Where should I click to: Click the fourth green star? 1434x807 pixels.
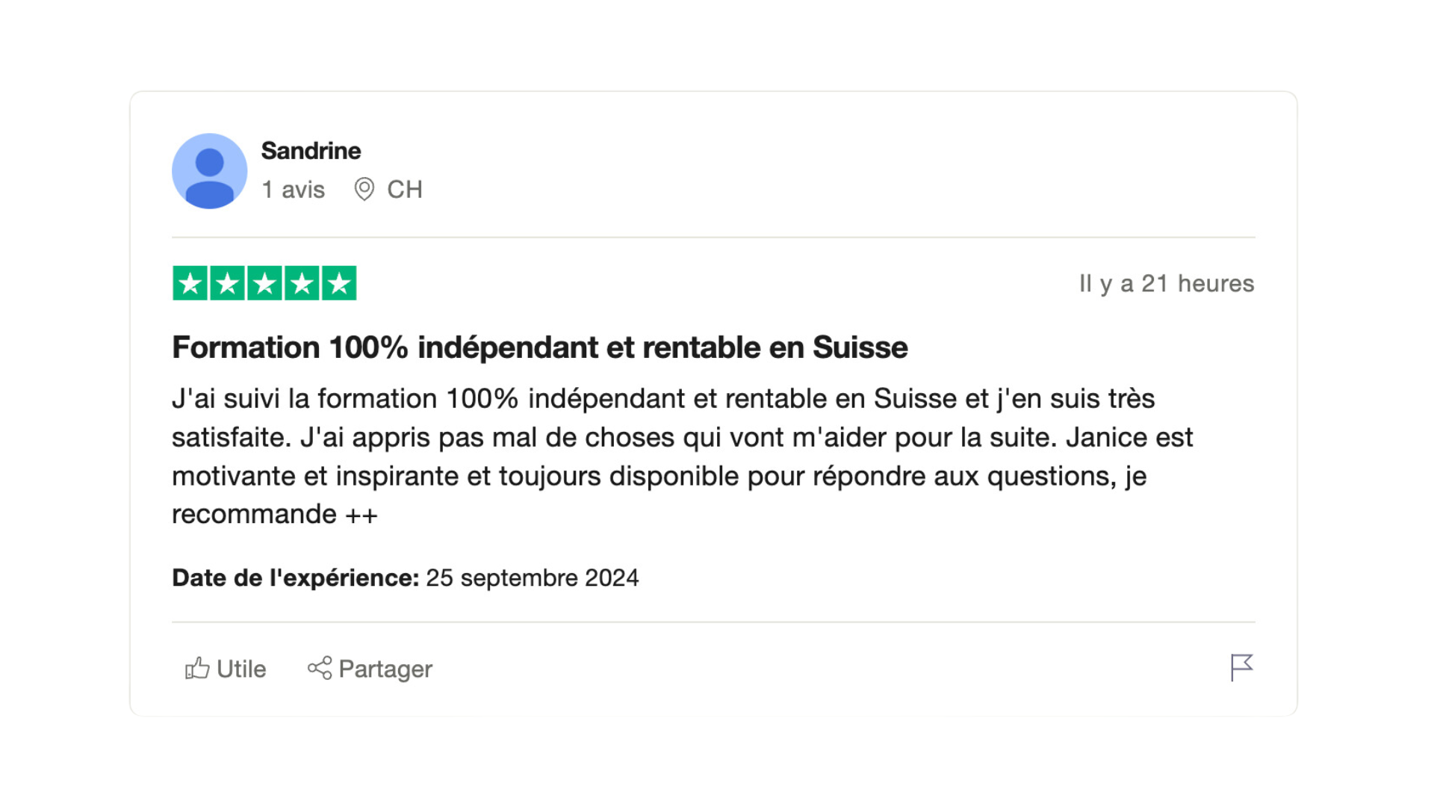302,283
